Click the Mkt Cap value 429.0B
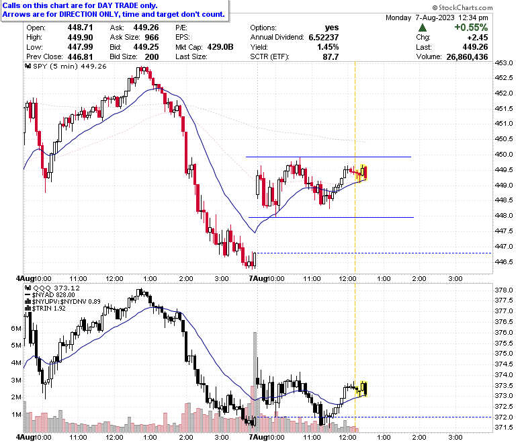 point(220,47)
